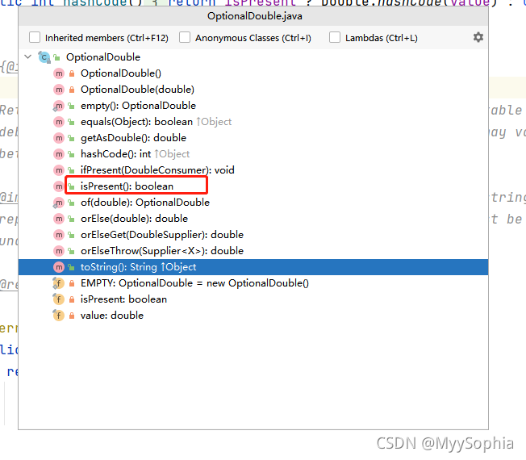Click static method icon of empty()

point(59,106)
